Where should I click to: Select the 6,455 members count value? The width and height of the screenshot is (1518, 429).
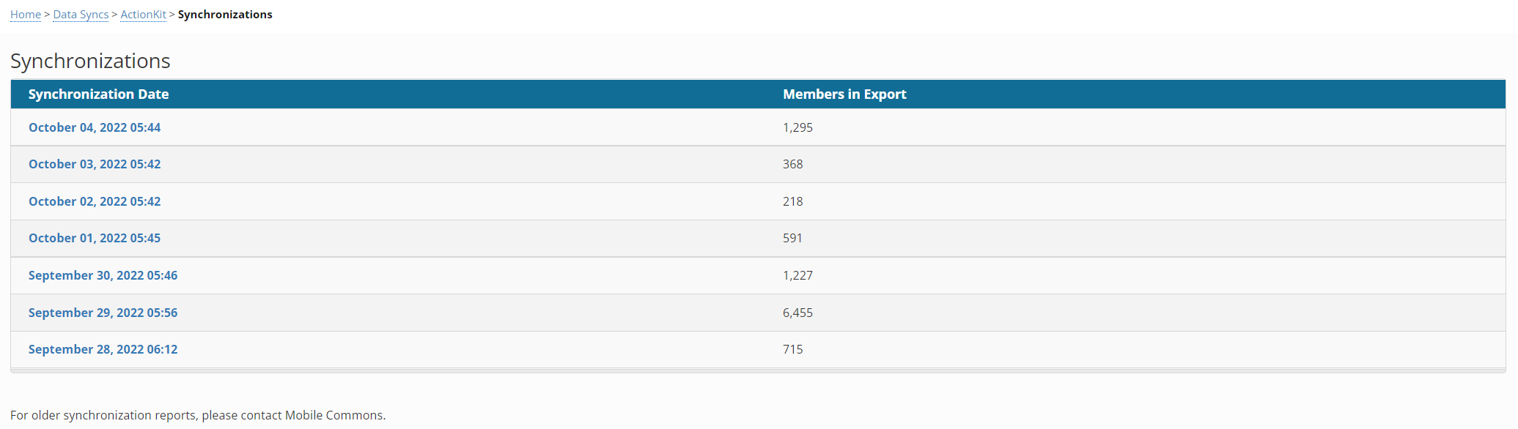[x=797, y=313]
